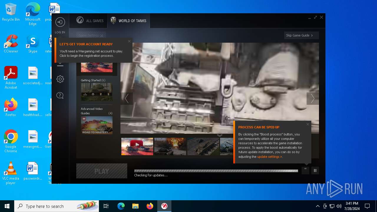377x212 pixels.
Task: Click the Checking for updates status text
Action: (x=151, y=175)
